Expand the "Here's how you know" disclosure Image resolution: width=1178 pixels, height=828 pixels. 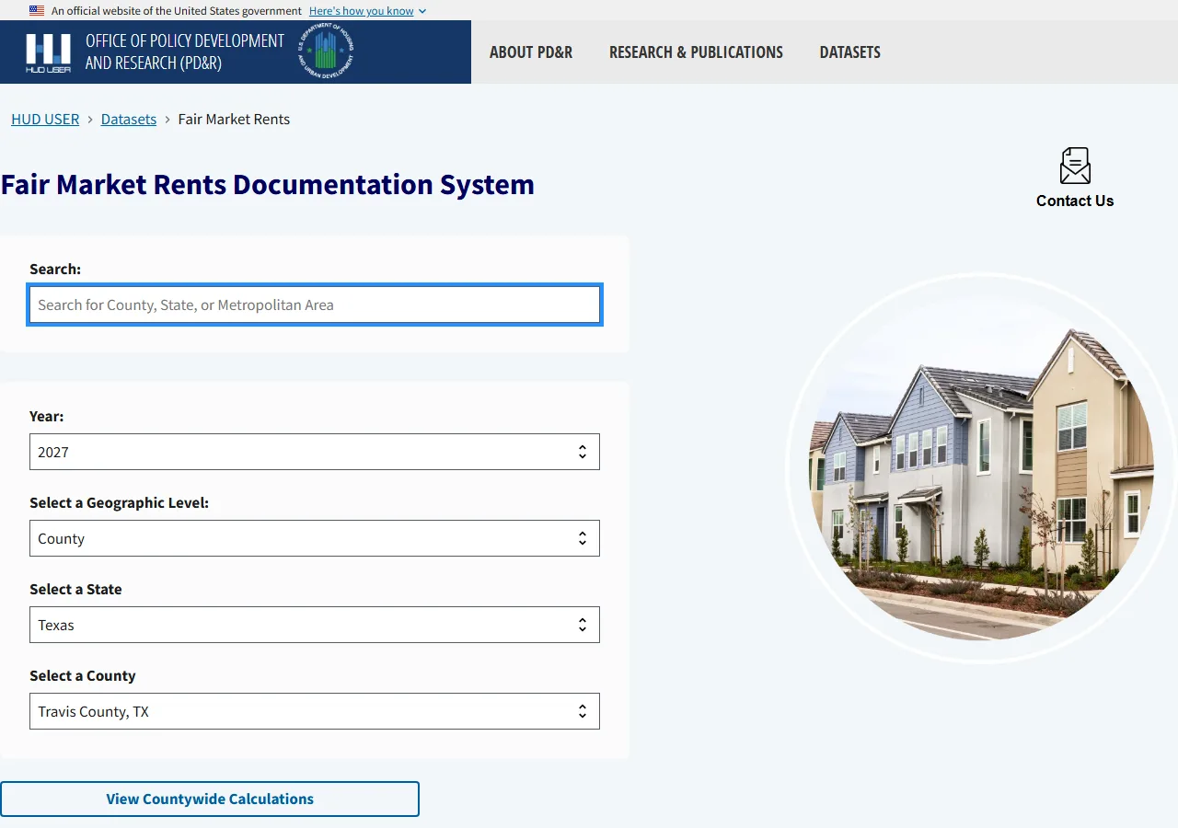pyautogui.click(x=367, y=11)
